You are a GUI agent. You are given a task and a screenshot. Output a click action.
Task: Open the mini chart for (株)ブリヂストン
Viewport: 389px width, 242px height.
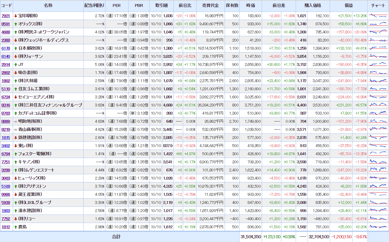click(x=378, y=186)
